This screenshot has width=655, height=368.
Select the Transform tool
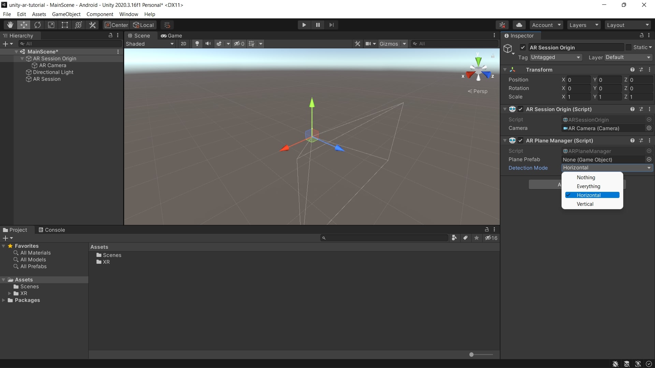tap(78, 25)
